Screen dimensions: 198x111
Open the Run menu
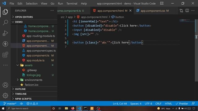[x=60, y=3]
